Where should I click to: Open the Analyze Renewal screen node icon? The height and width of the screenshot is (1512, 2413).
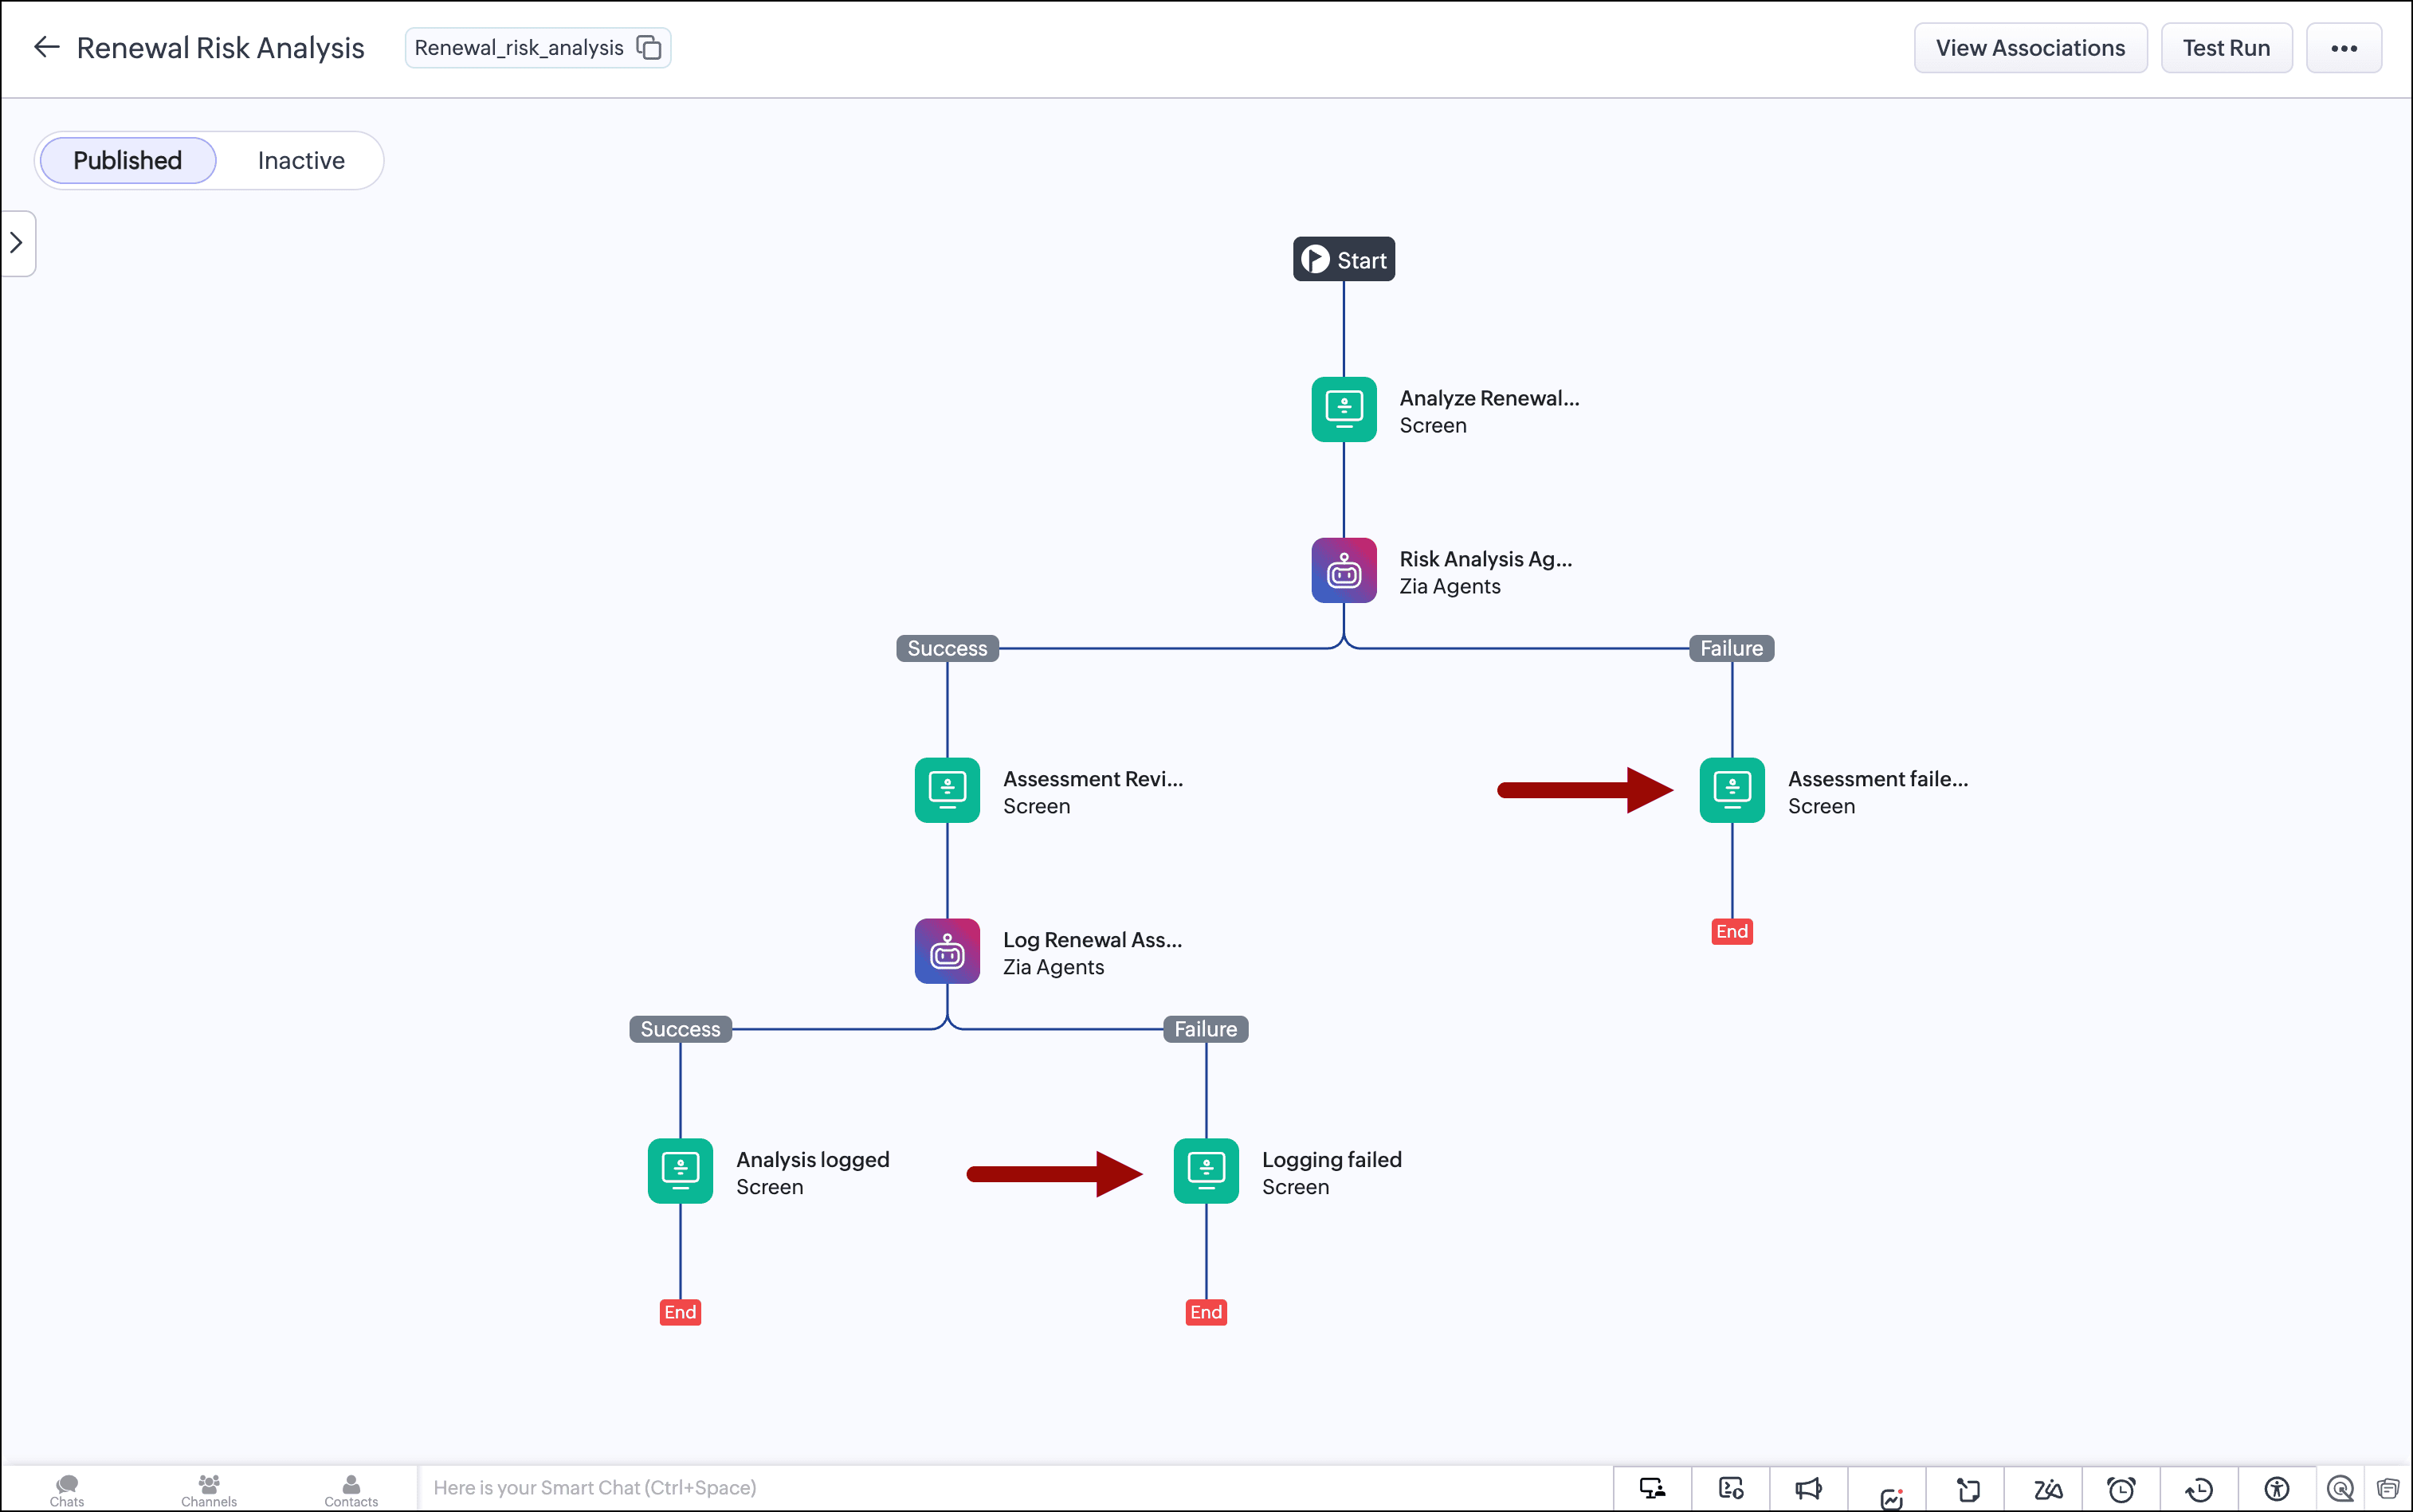[x=1344, y=409]
